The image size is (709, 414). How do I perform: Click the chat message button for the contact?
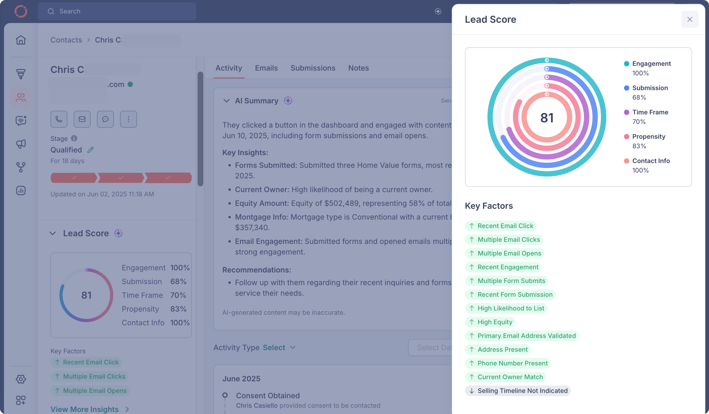105,119
